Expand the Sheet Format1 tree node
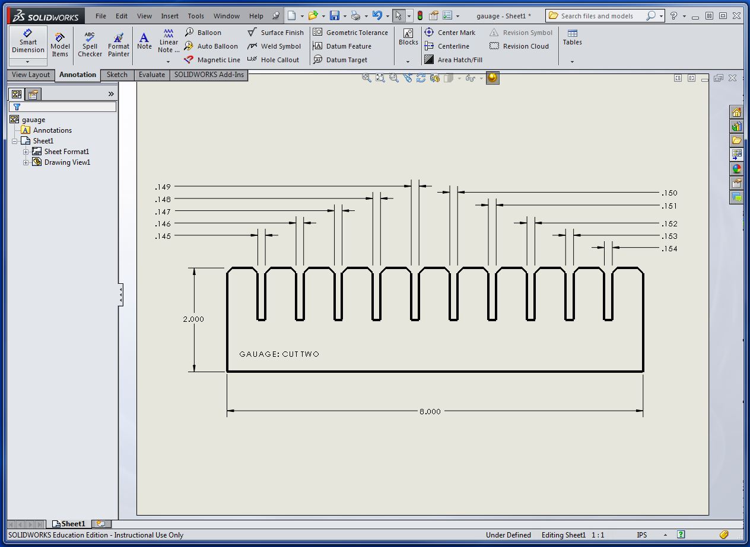Viewport: 750px width, 547px height. [x=26, y=152]
